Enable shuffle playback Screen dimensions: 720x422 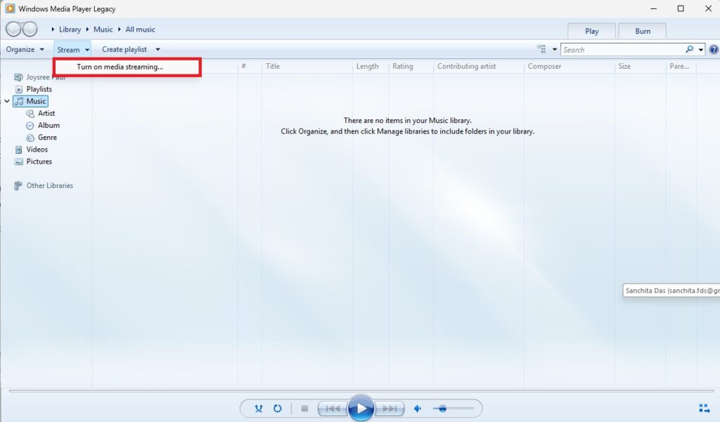pos(259,408)
